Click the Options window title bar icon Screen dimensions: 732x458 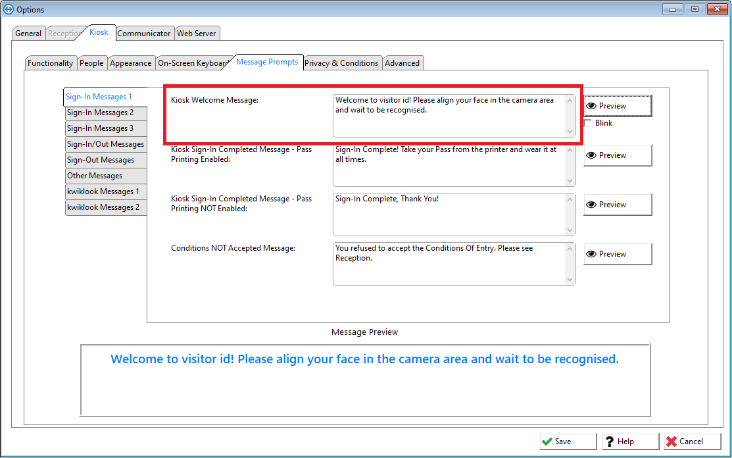9,9
